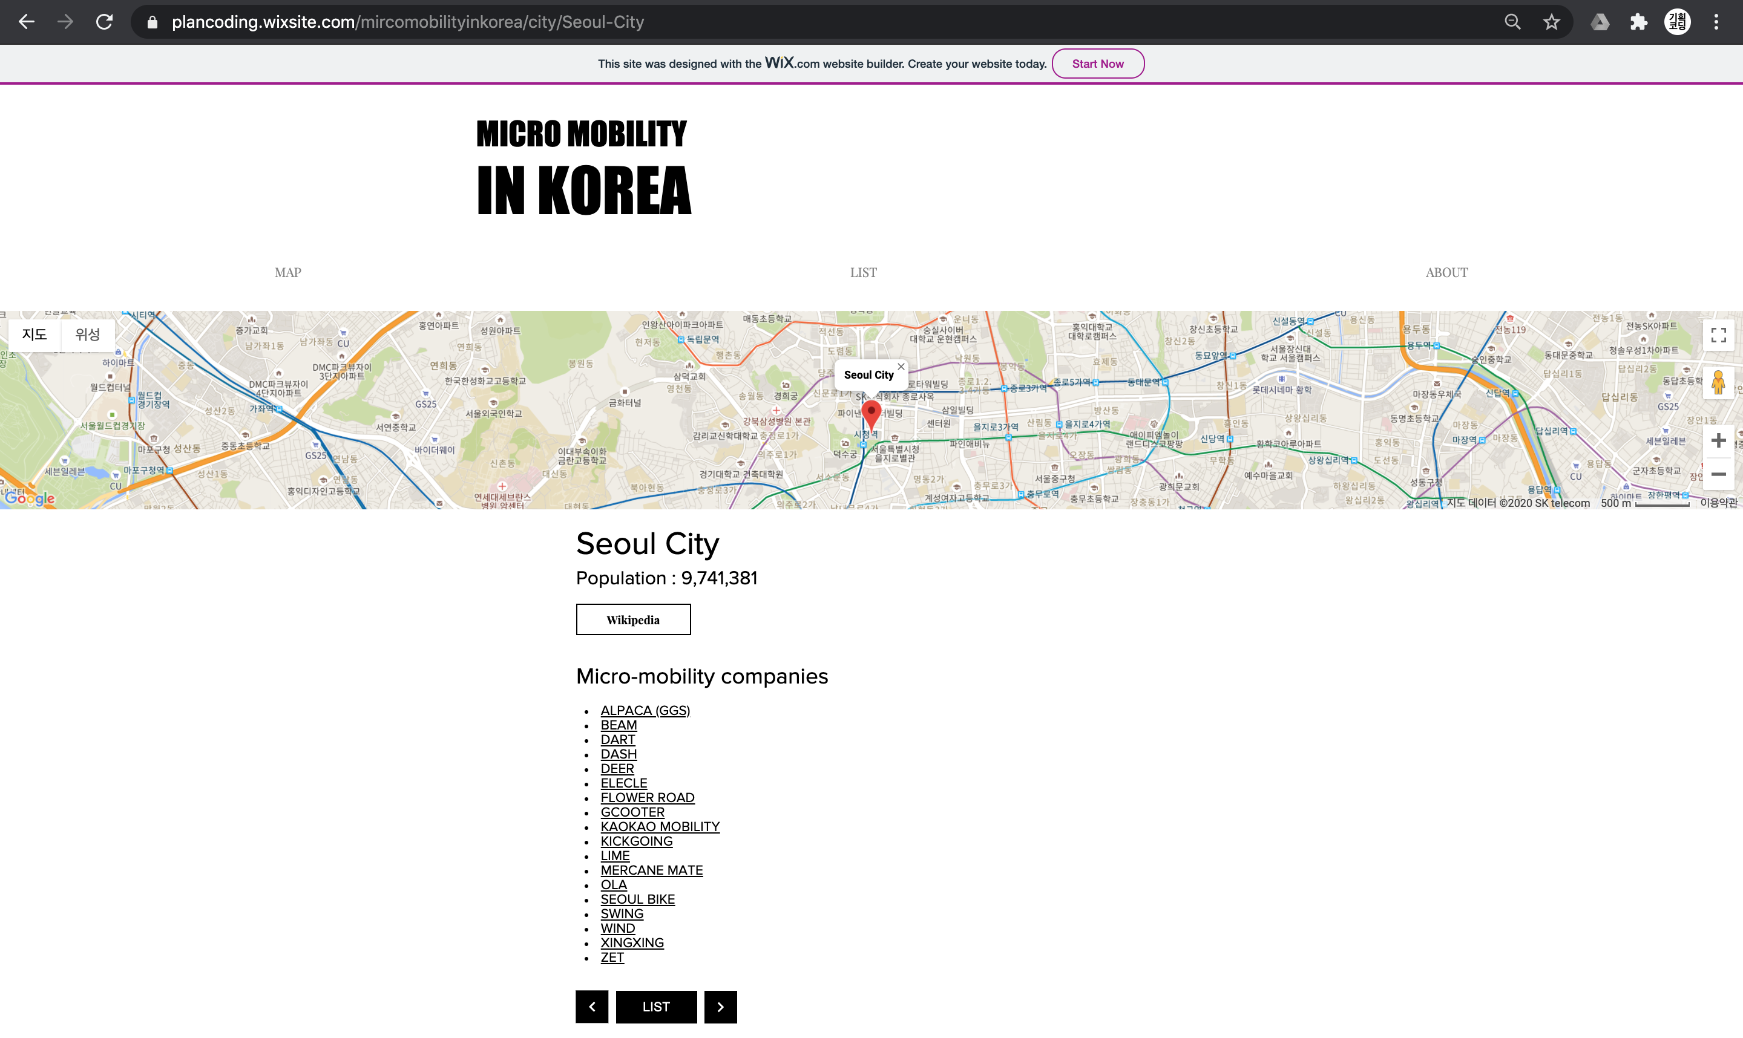Click the red Seoul City map marker
1743x1038 pixels.
[x=870, y=413]
